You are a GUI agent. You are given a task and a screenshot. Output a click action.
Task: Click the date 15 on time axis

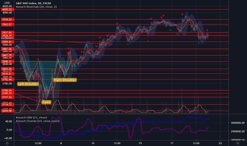[x=140, y=143]
